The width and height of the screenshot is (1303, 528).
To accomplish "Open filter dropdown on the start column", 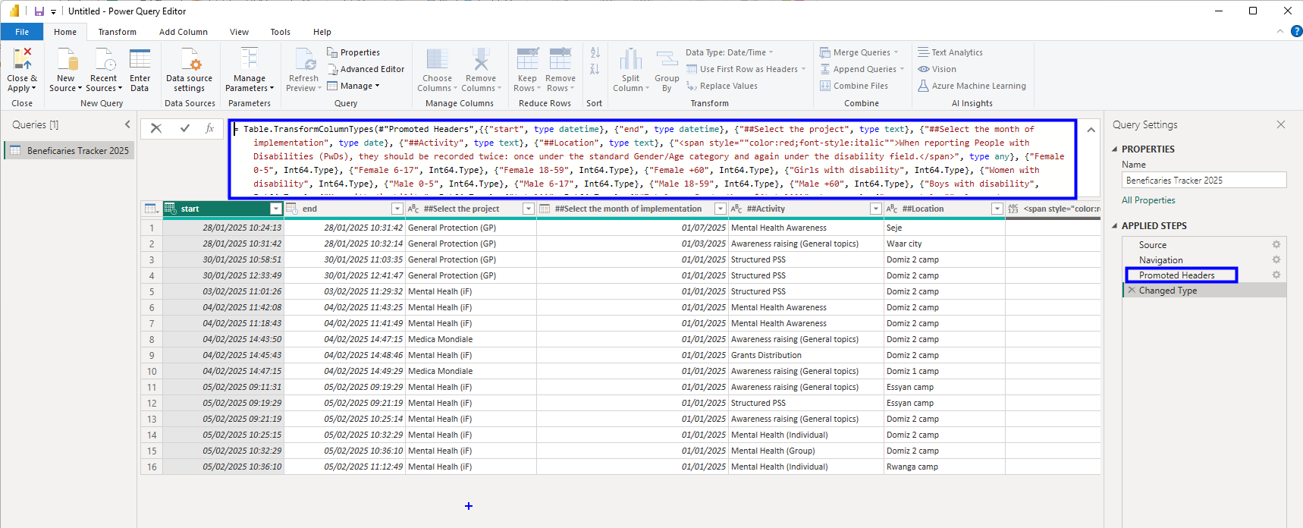I will pyautogui.click(x=276, y=209).
